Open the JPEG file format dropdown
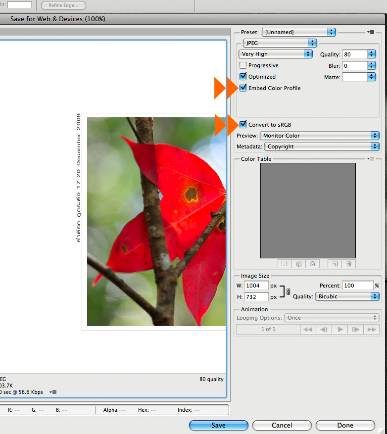This screenshot has height=434, width=387. (x=280, y=43)
